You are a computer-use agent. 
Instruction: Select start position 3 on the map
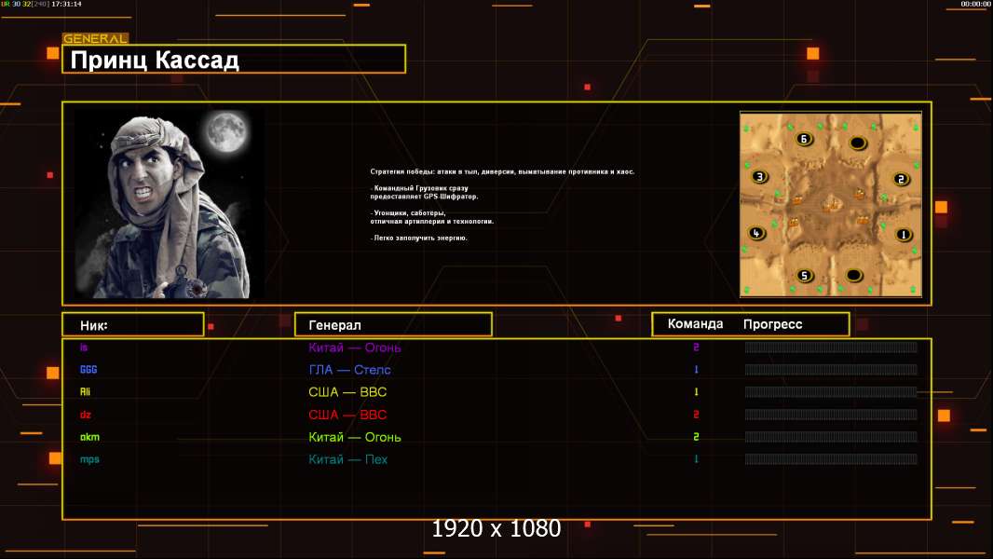pos(760,176)
